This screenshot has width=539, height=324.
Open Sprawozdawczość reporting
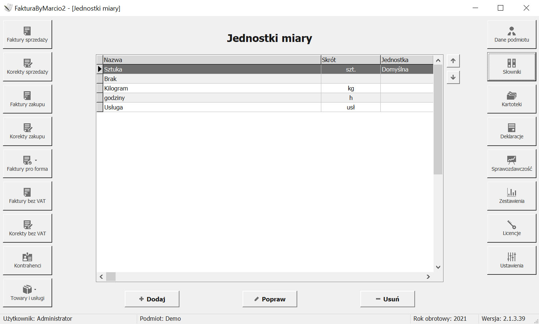click(x=512, y=163)
